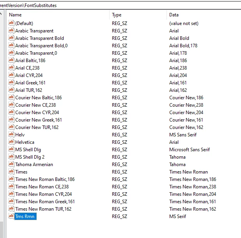
Task: Click REG_SZ type in the Helvetica row
Action: coord(119,142)
